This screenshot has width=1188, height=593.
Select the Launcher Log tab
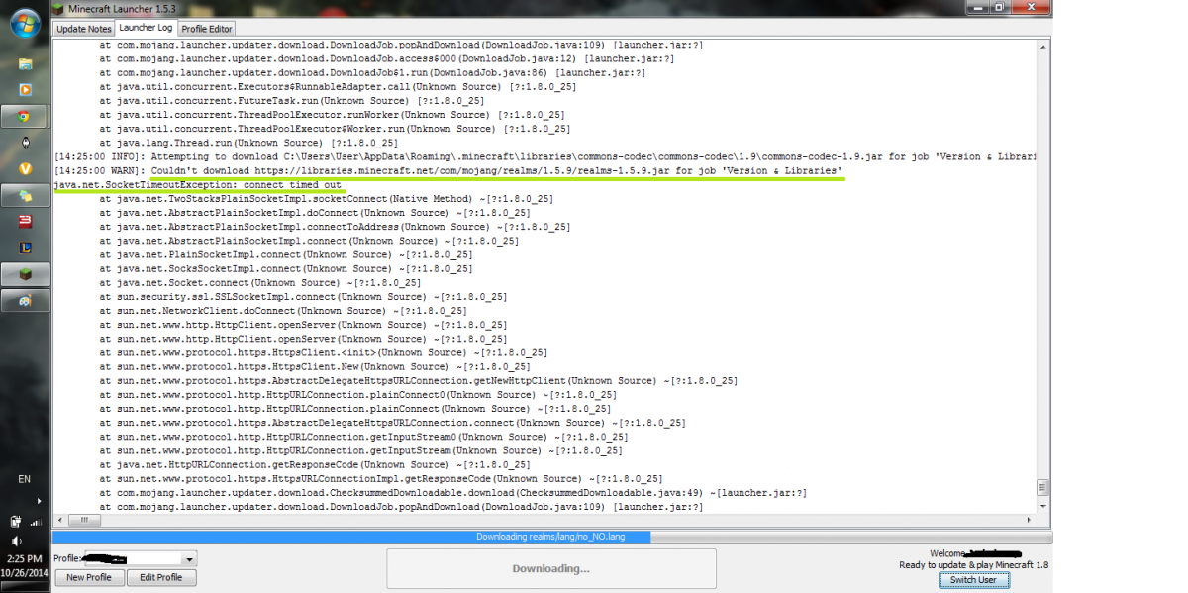[146, 28]
